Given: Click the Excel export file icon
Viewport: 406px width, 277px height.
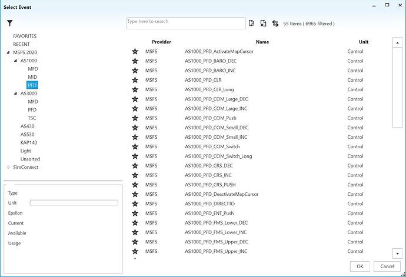Looking at the screenshot, I should [263, 24].
